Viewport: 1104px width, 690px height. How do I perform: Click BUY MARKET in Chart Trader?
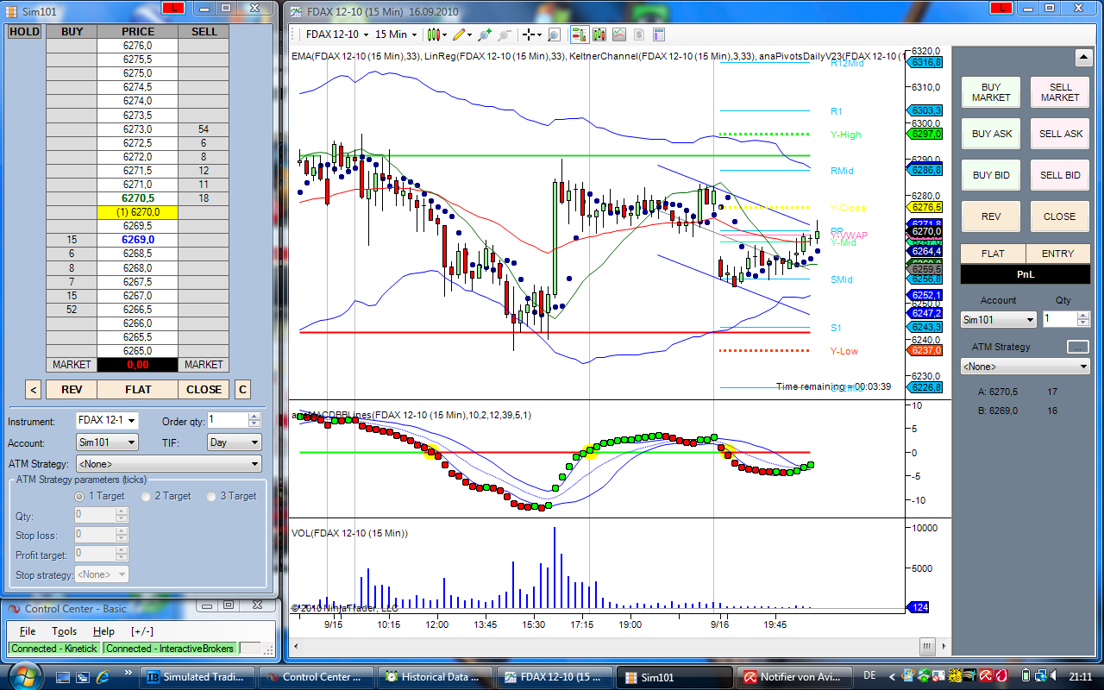click(x=991, y=92)
